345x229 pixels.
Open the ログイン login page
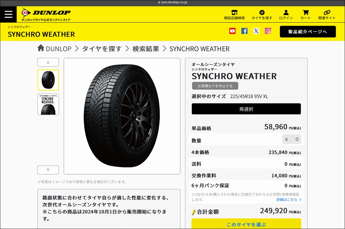coord(286,15)
